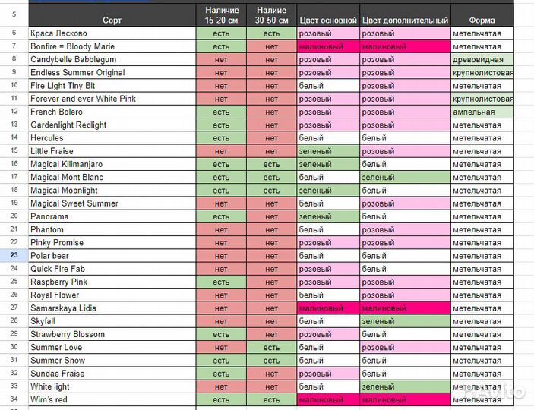Click the Candybelle Babblegum cell
Image resolution: width=534 pixels, height=410 pixels.
[x=112, y=59]
